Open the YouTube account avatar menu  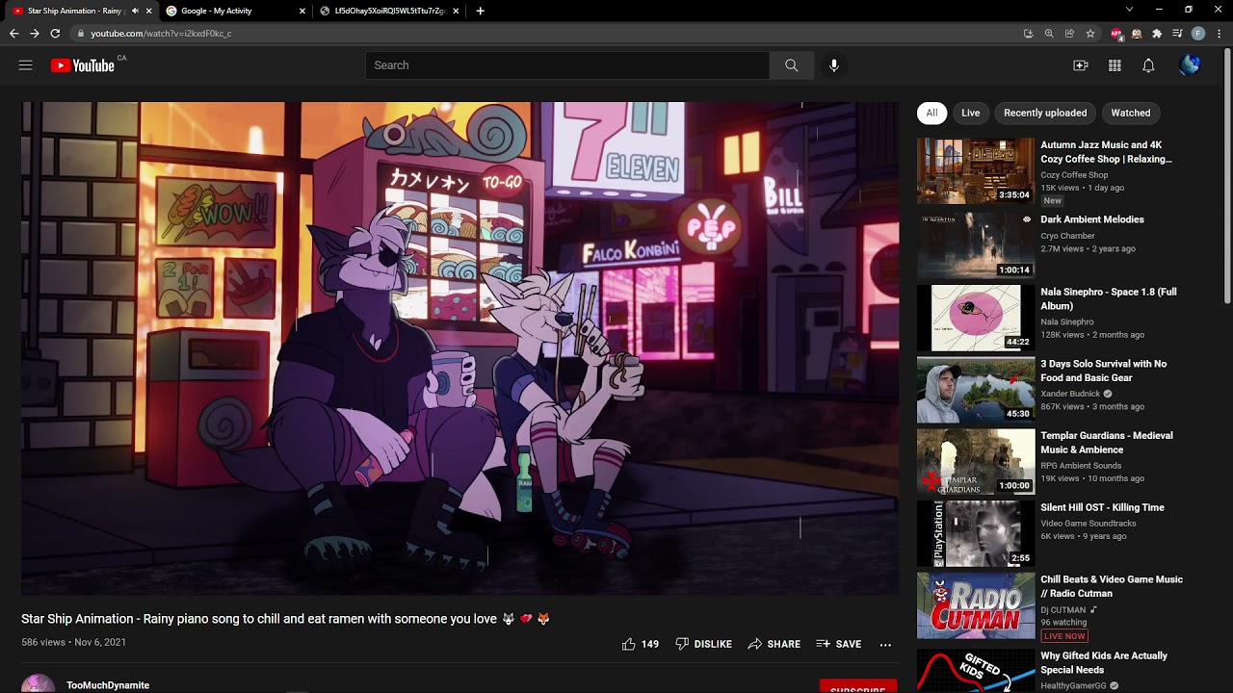click(1190, 65)
